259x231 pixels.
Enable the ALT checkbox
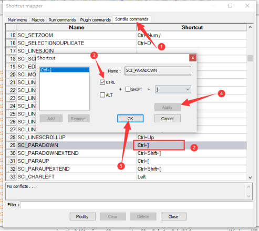coord(102,95)
